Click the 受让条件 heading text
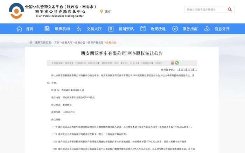Screen dimensions: 245x153 tap(56, 120)
